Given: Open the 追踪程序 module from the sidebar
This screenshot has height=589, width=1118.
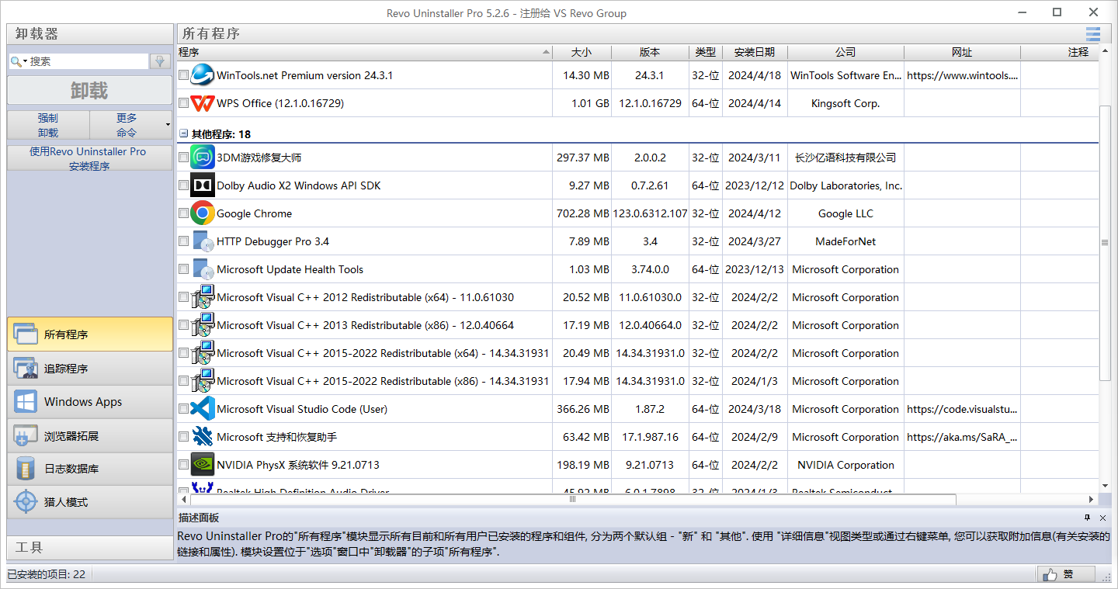Looking at the screenshot, I should pyautogui.click(x=90, y=369).
